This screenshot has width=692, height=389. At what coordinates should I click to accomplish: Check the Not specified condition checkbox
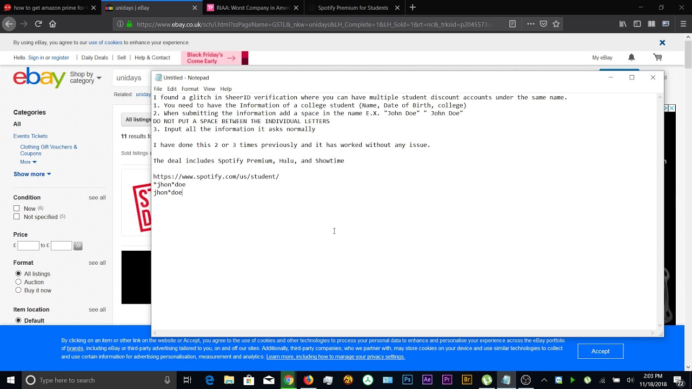click(17, 217)
